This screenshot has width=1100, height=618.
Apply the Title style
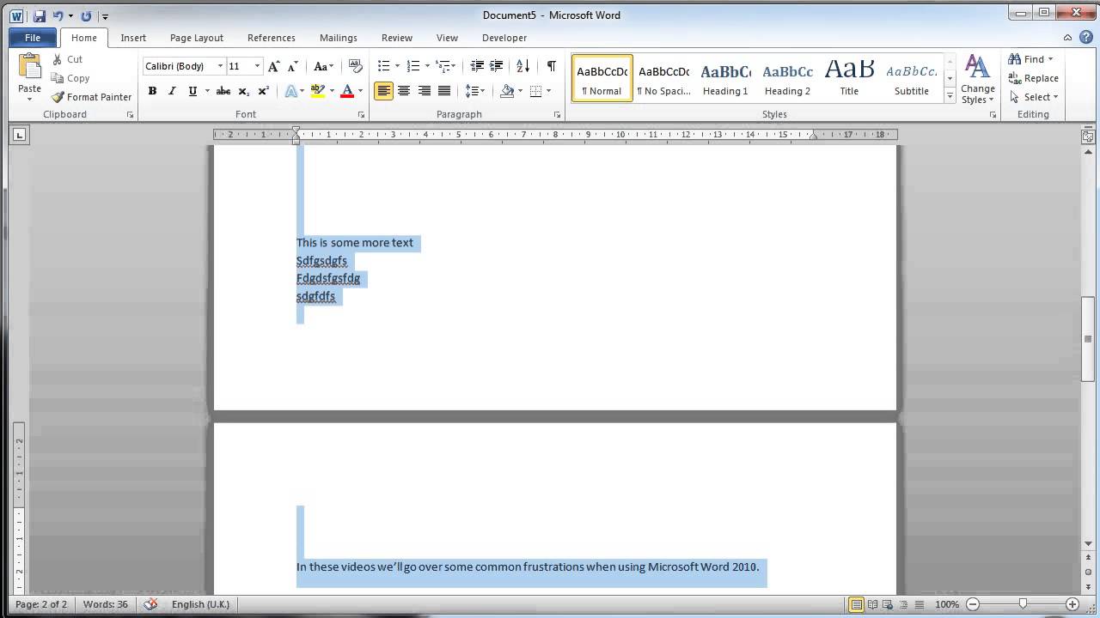tap(849, 79)
